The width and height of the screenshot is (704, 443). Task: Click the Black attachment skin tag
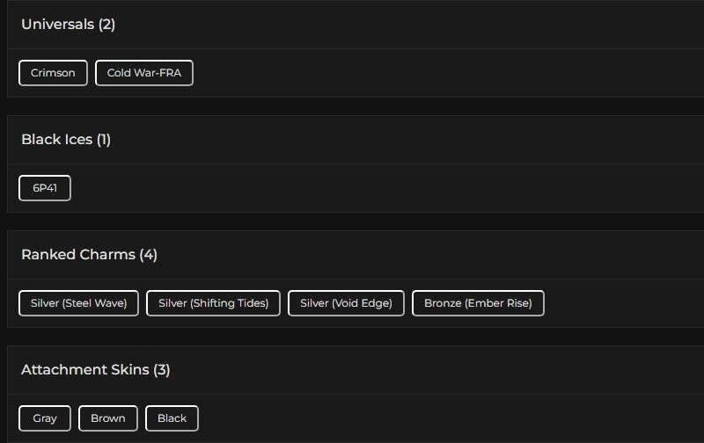click(172, 418)
